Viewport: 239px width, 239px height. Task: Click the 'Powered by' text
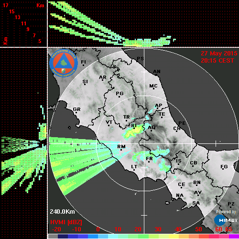tap(226, 212)
